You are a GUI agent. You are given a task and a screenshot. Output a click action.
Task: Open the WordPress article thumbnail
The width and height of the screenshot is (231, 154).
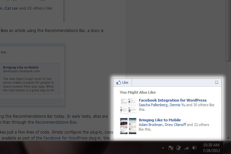tap(128, 106)
